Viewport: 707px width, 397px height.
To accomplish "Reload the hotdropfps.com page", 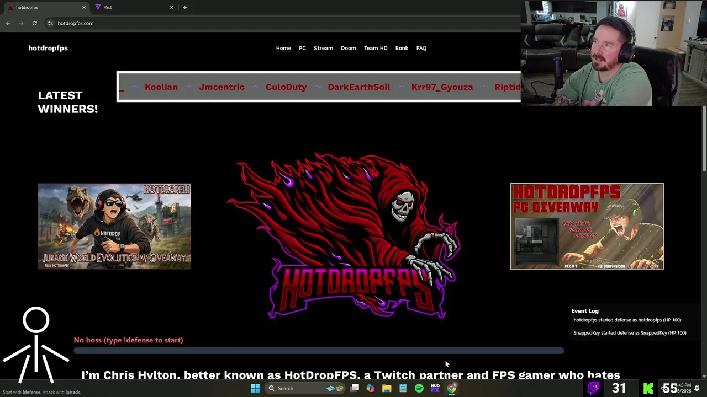I will point(34,23).
